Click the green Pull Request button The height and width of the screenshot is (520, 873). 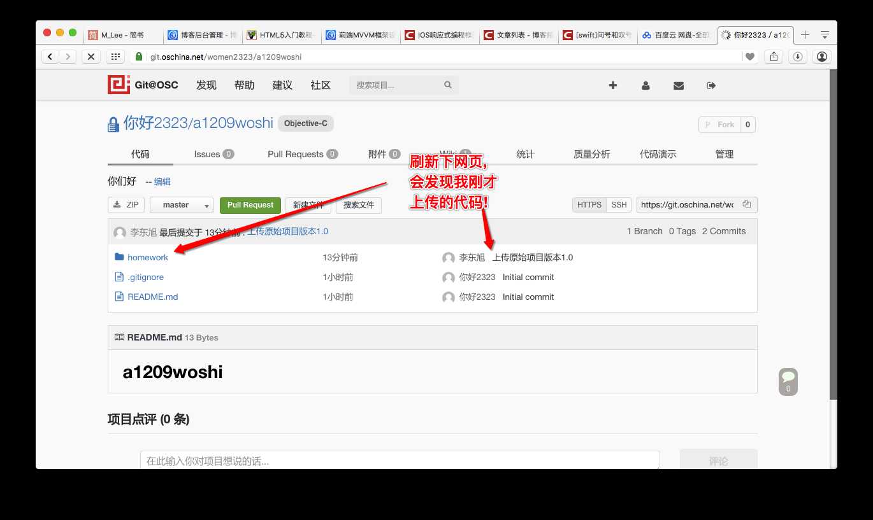click(250, 205)
